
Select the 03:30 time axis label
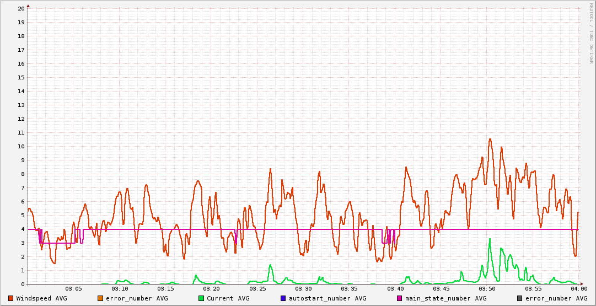pyautogui.click(x=303, y=289)
